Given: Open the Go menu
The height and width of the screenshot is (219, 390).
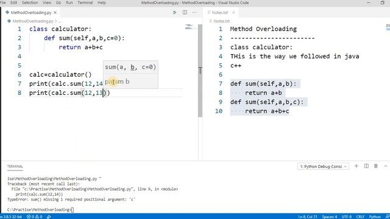Looking at the screenshot, I should pos(58,2).
